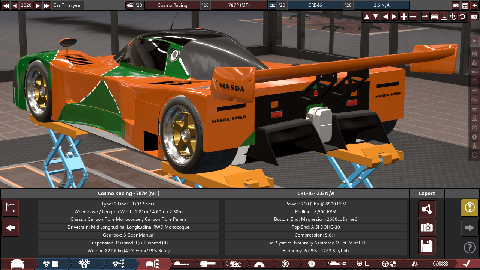Image resolution: width=480 pixels, height=270 pixels.
Task: Reset camera rotation with circular arrow icon
Action: [462, 17]
